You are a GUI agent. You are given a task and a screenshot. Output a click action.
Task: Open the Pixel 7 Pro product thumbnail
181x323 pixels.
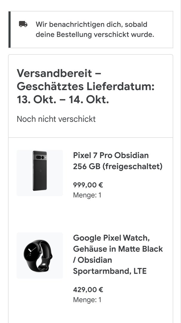(x=40, y=173)
